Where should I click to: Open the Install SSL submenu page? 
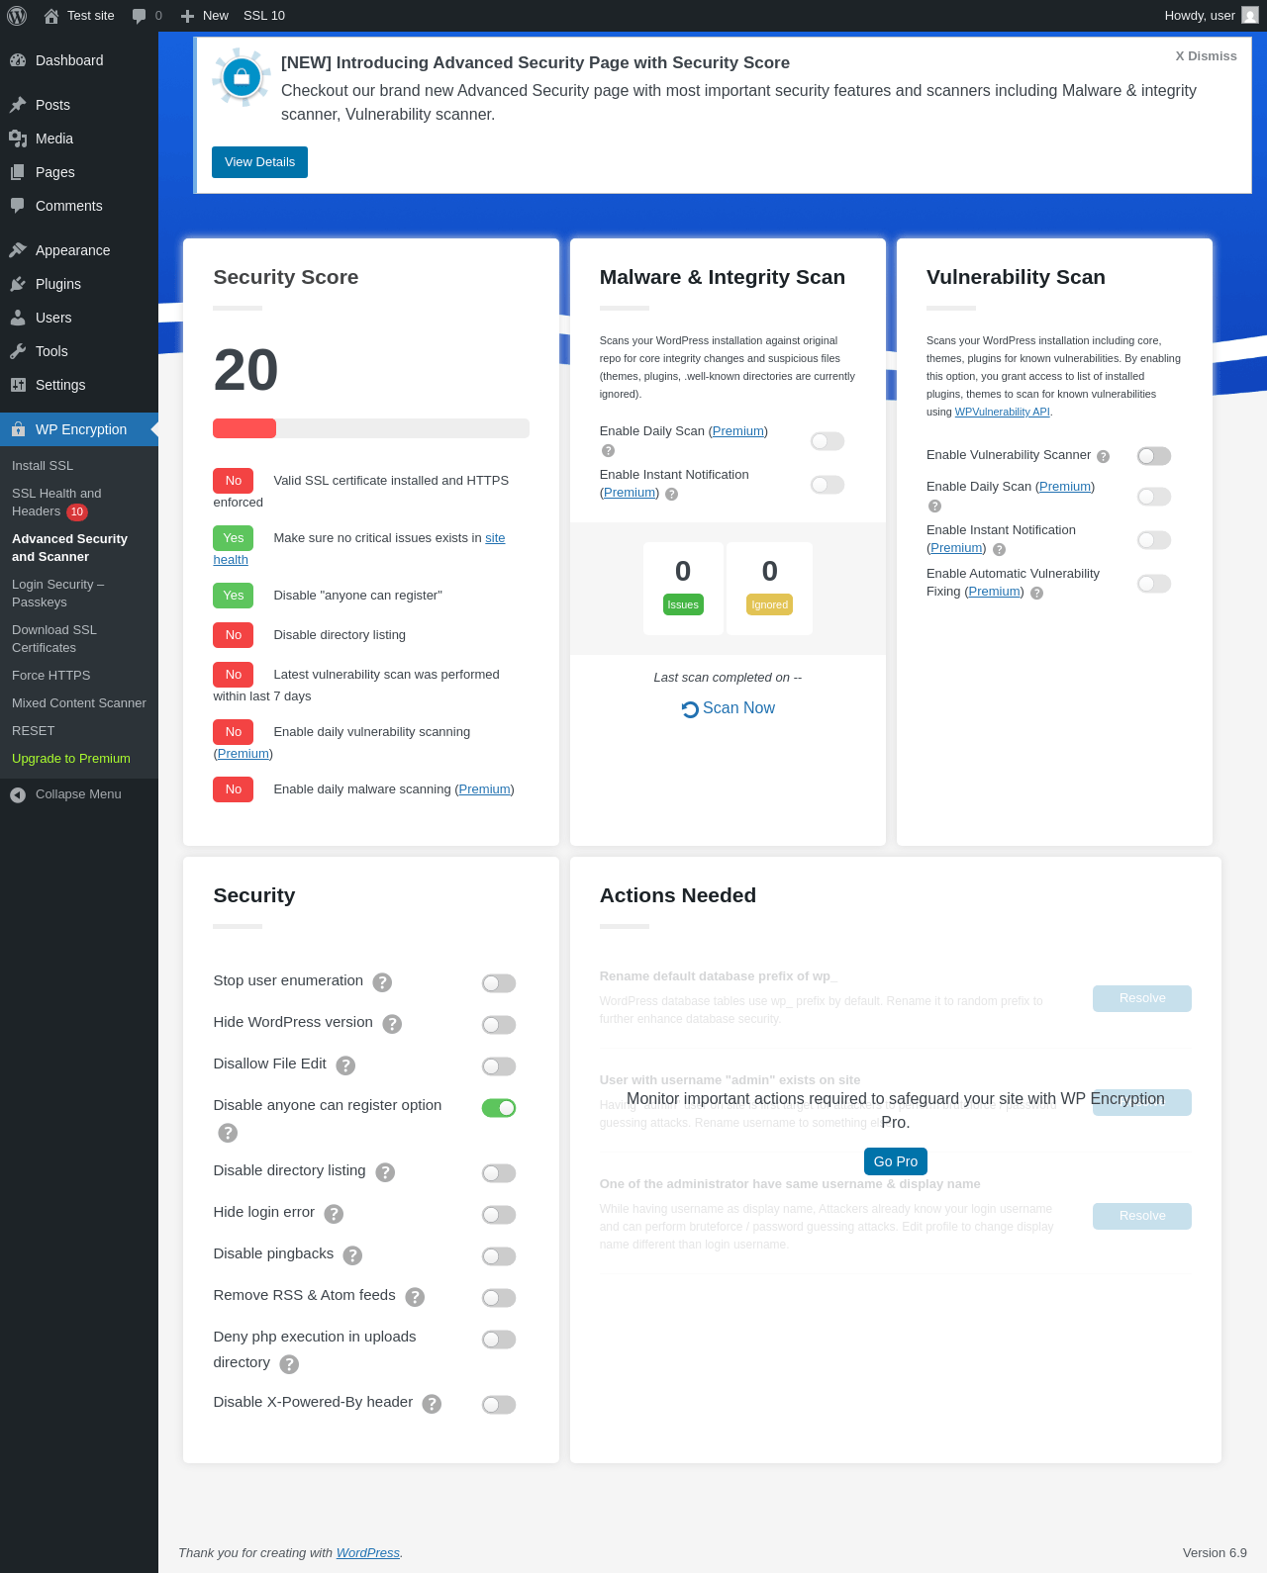pyautogui.click(x=43, y=466)
